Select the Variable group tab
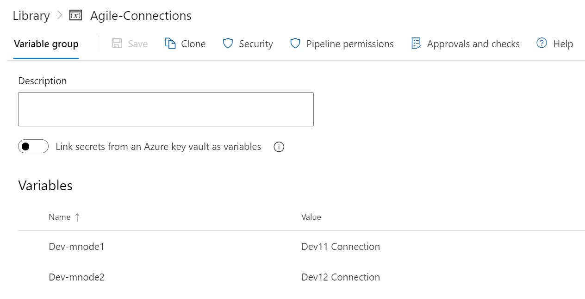The width and height of the screenshot is (585, 299). [46, 44]
